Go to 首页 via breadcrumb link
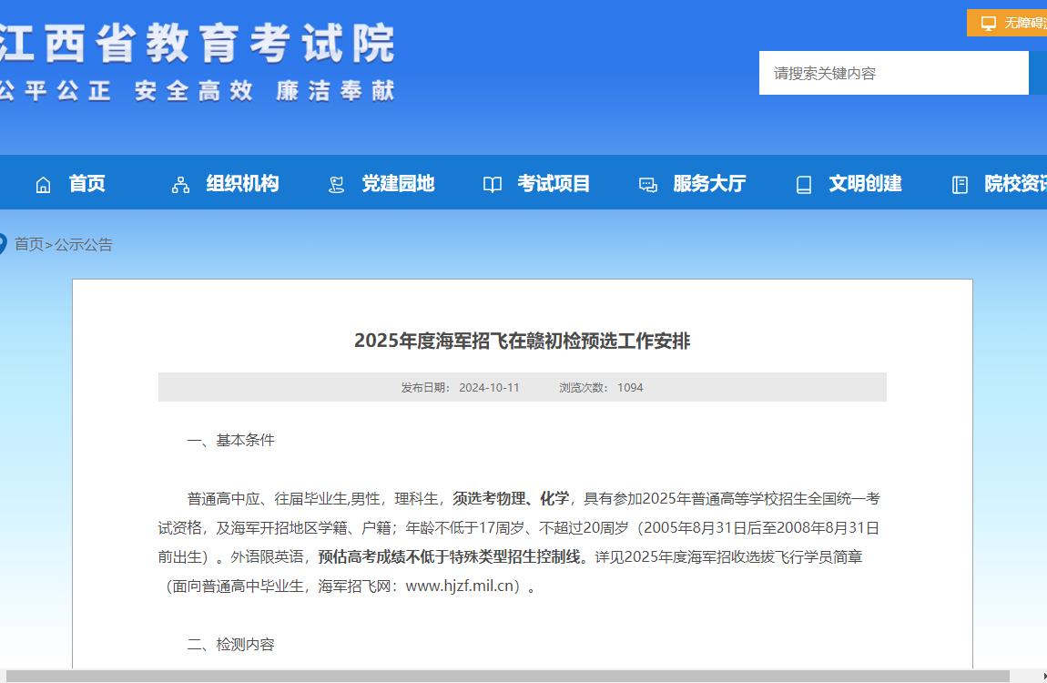This screenshot has height=683, width=1047. (x=29, y=244)
